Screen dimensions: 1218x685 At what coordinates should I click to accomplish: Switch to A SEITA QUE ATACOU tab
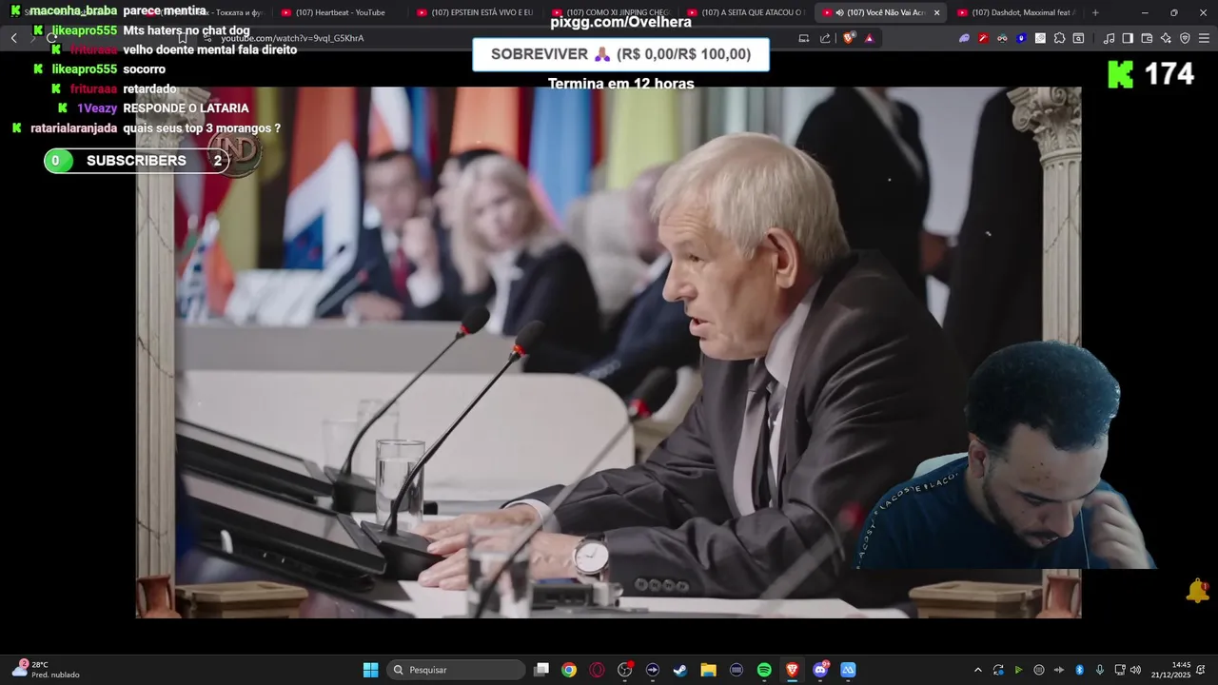coord(747,12)
